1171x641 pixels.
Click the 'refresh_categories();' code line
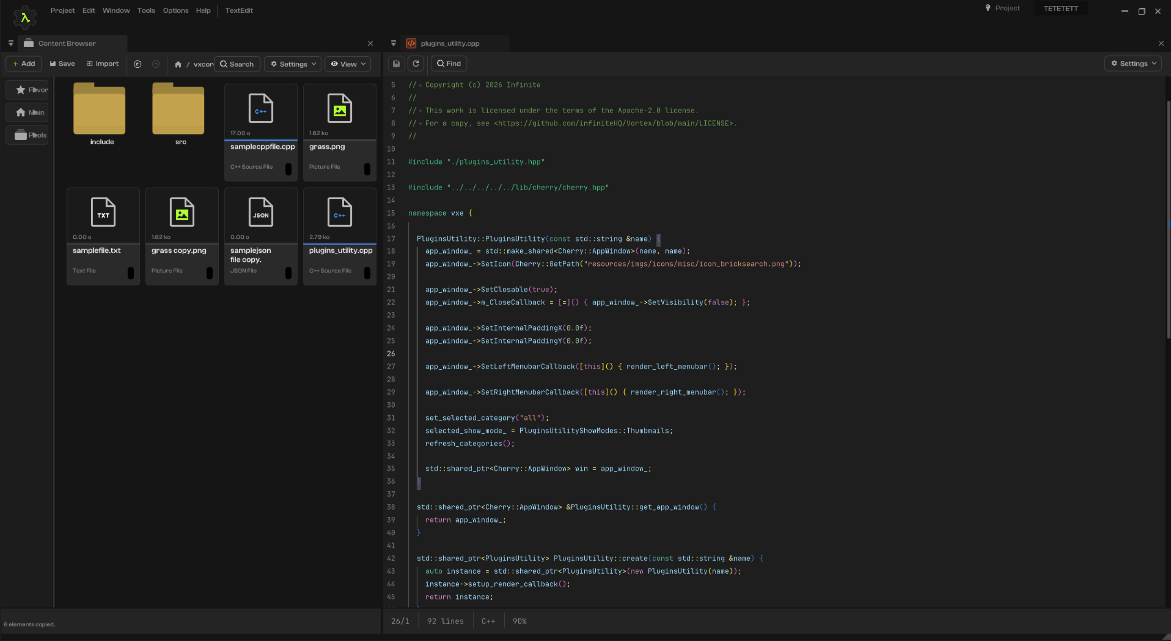(470, 443)
